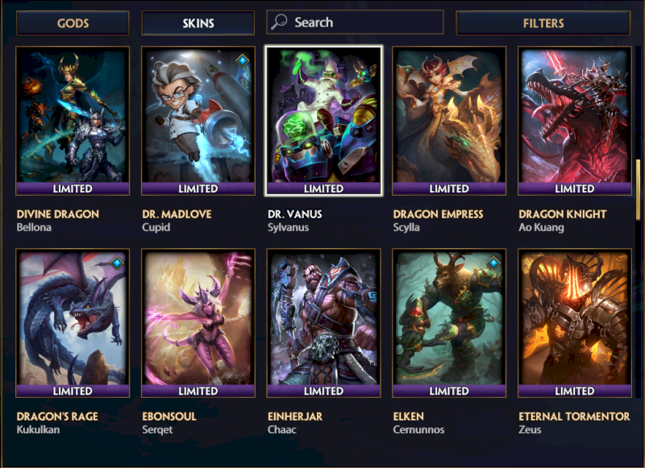Click the blue gem icon on Dragon's Rage card
This screenshot has width=645, height=468.
click(x=117, y=263)
